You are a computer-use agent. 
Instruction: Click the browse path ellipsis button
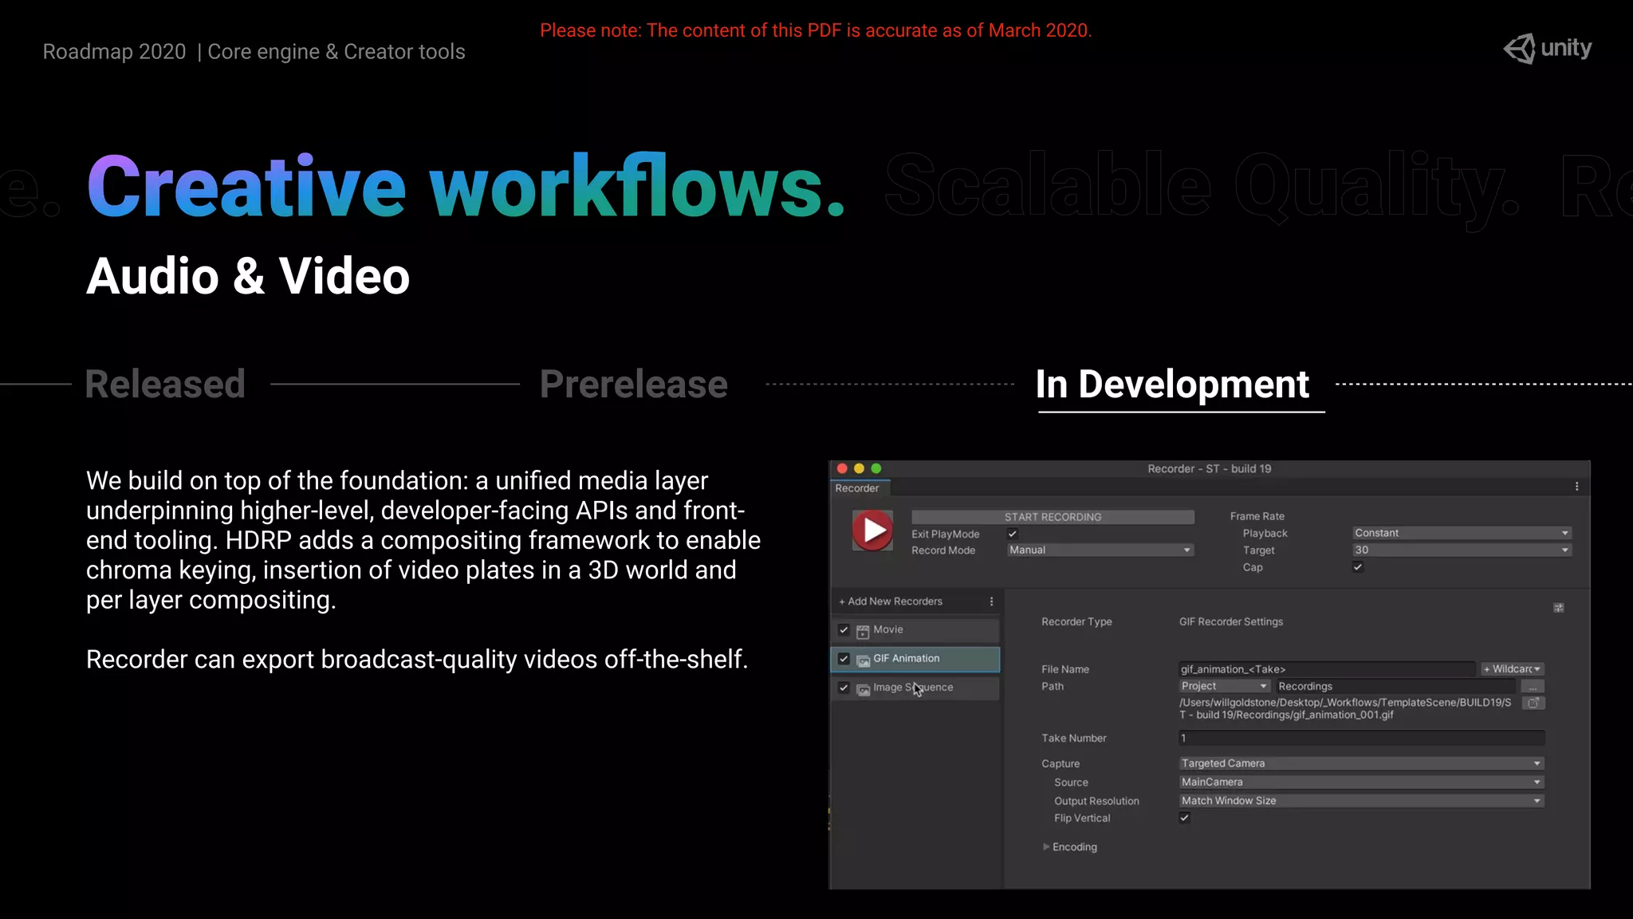click(x=1533, y=687)
